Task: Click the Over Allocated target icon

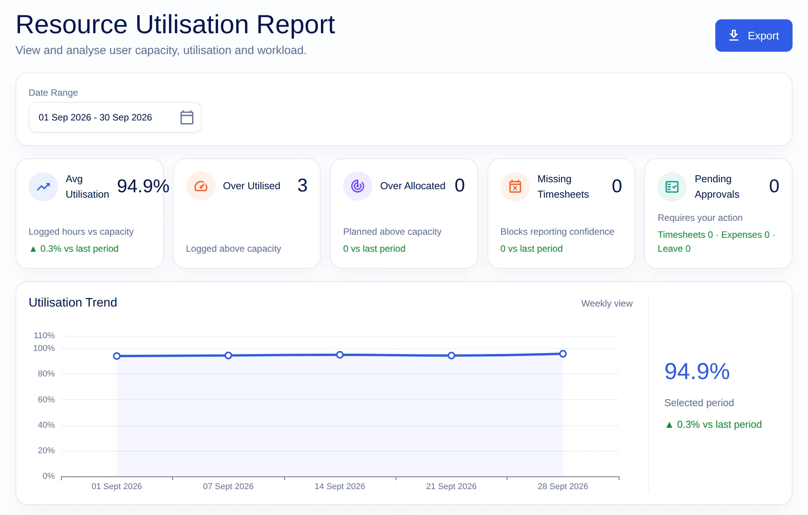Action: pyautogui.click(x=358, y=186)
